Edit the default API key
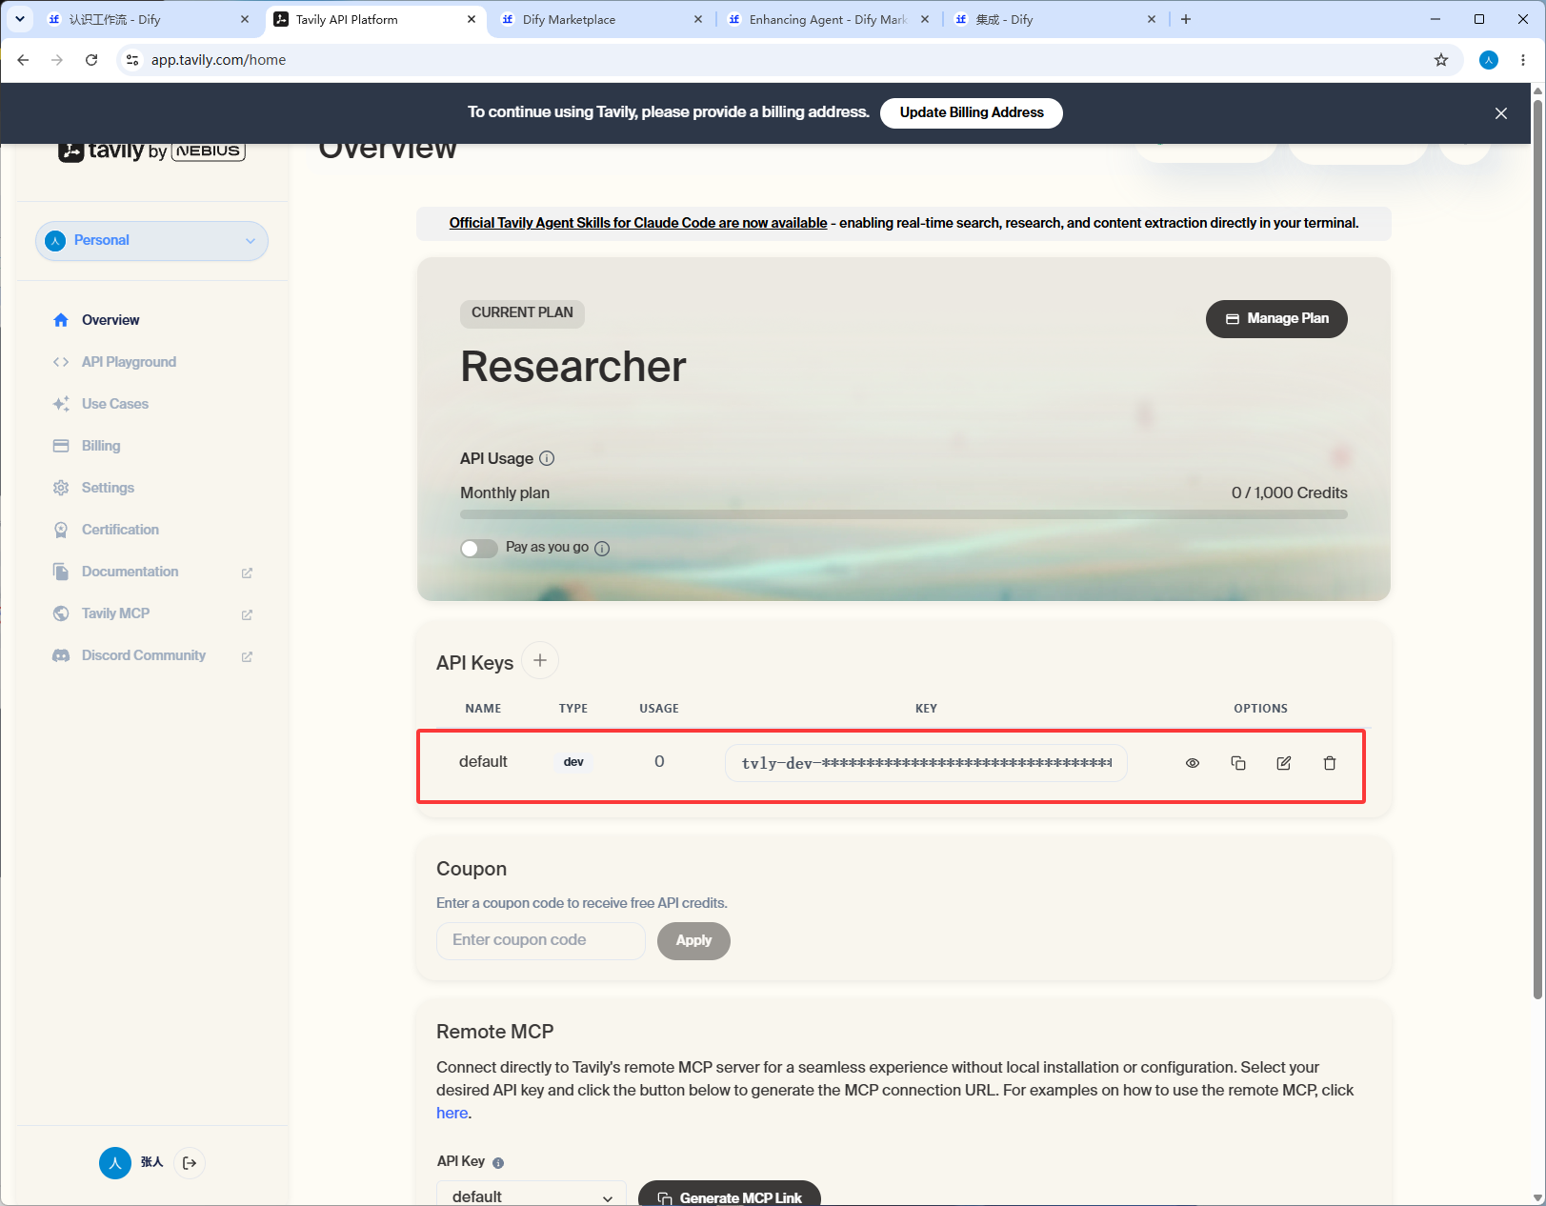1546x1206 pixels. [1283, 763]
